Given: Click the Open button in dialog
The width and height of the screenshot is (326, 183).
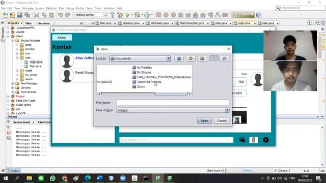Looking at the screenshot, I should coord(205,120).
